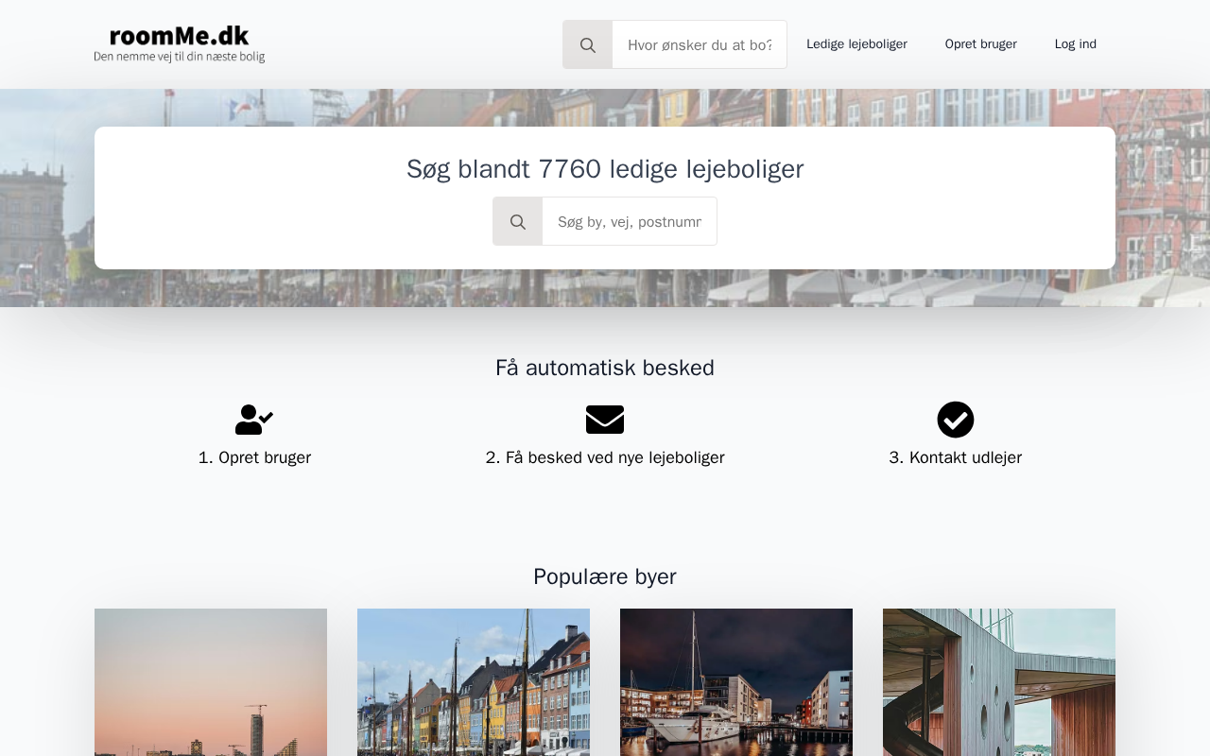Open the night harbor yacht city thumbnail
This screenshot has height=756, width=1210.
click(736, 682)
